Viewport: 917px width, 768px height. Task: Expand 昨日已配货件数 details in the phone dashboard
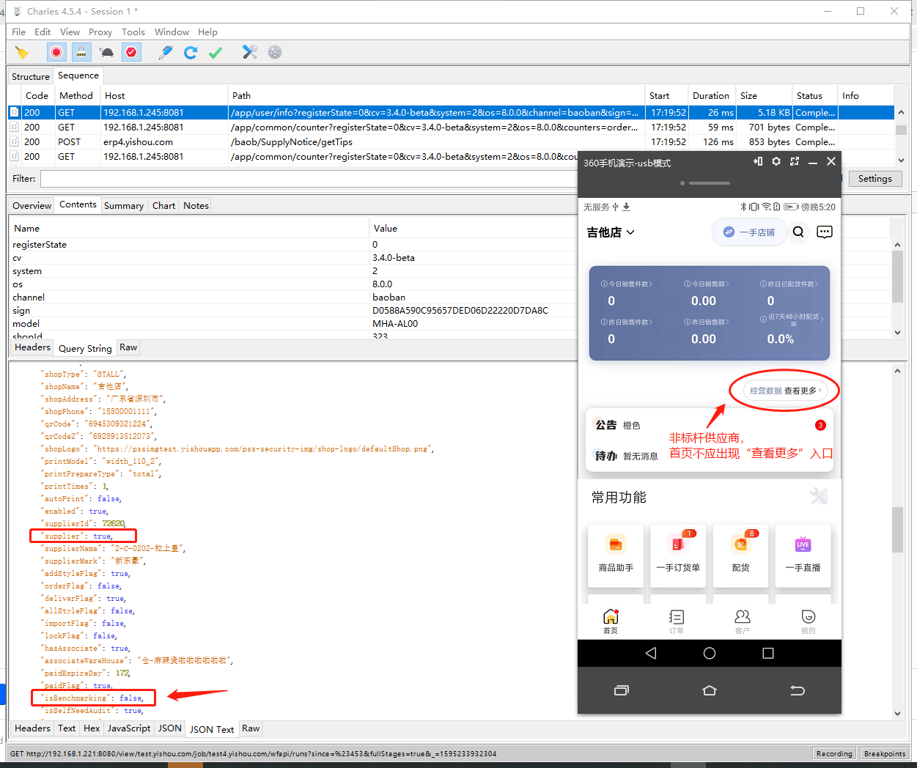pyautogui.click(x=789, y=284)
